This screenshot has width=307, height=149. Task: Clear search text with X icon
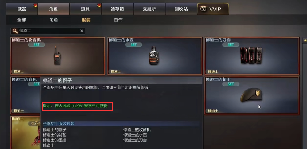point(82,31)
